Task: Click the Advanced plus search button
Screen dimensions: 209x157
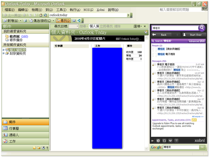Action: point(196,41)
